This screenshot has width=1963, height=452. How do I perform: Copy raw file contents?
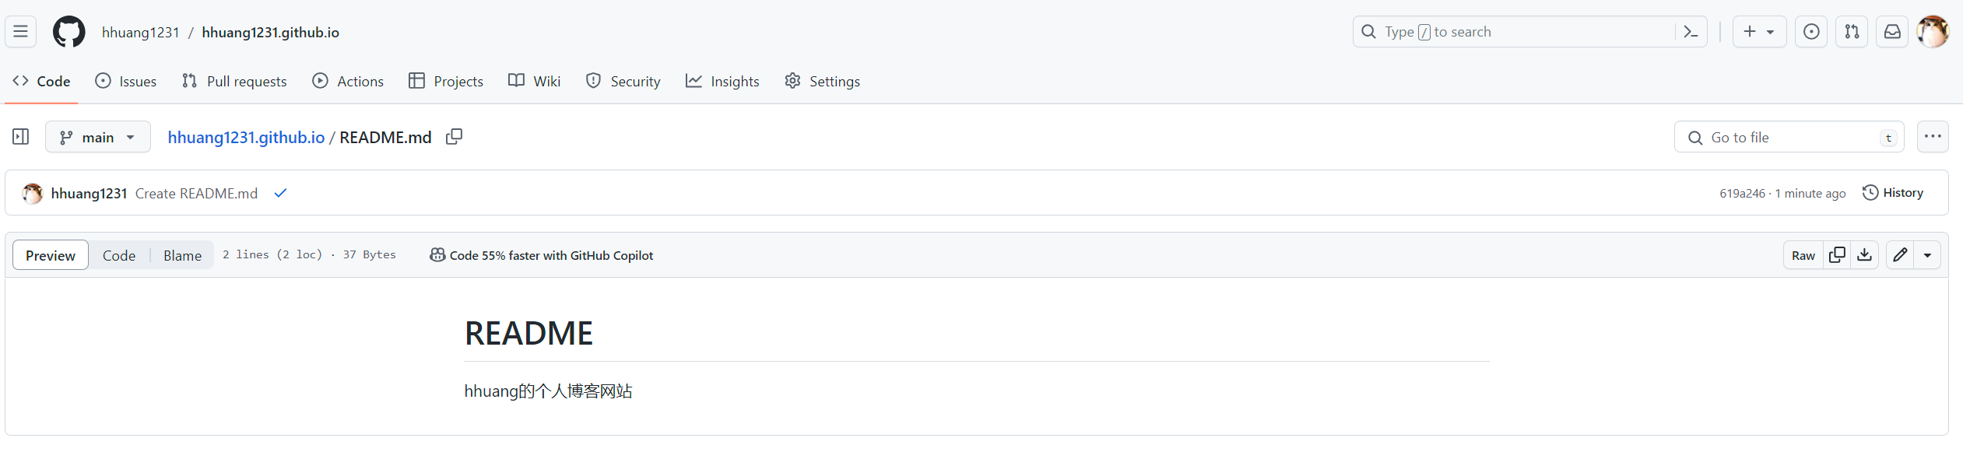[x=1837, y=255]
